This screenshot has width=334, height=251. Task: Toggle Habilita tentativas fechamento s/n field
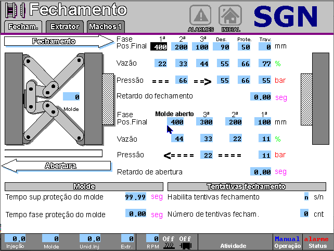306,197
